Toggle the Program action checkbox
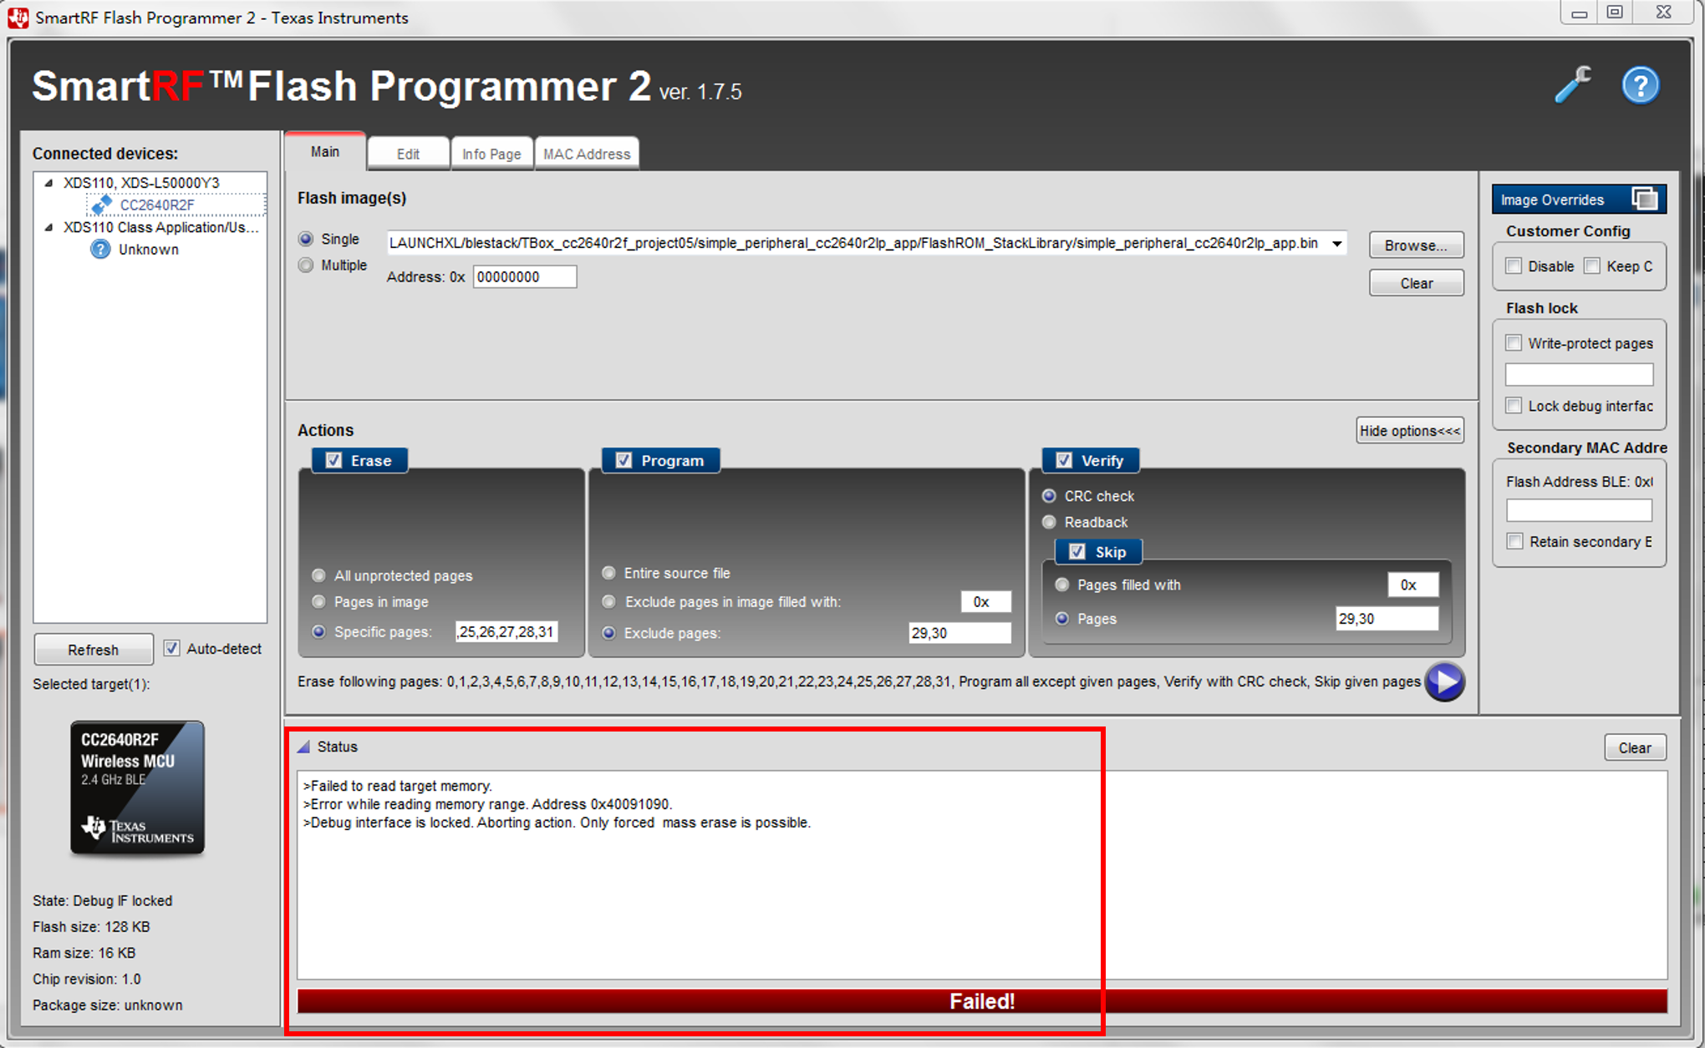The width and height of the screenshot is (1705, 1048). point(623,460)
